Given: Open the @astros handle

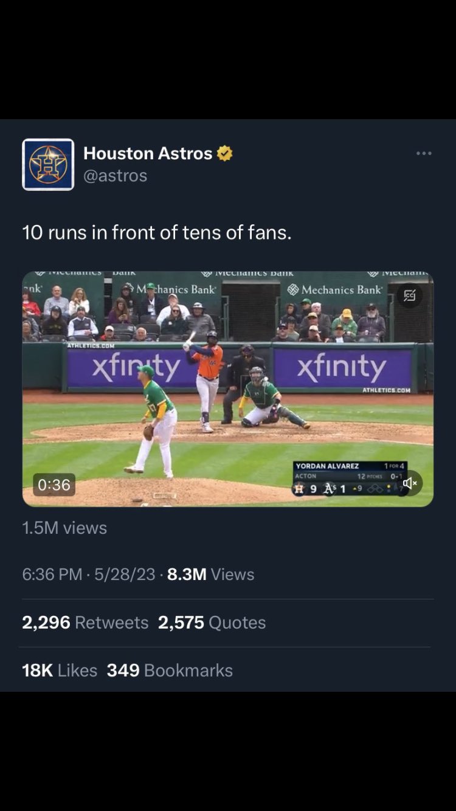Looking at the screenshot, I should 115,176.
